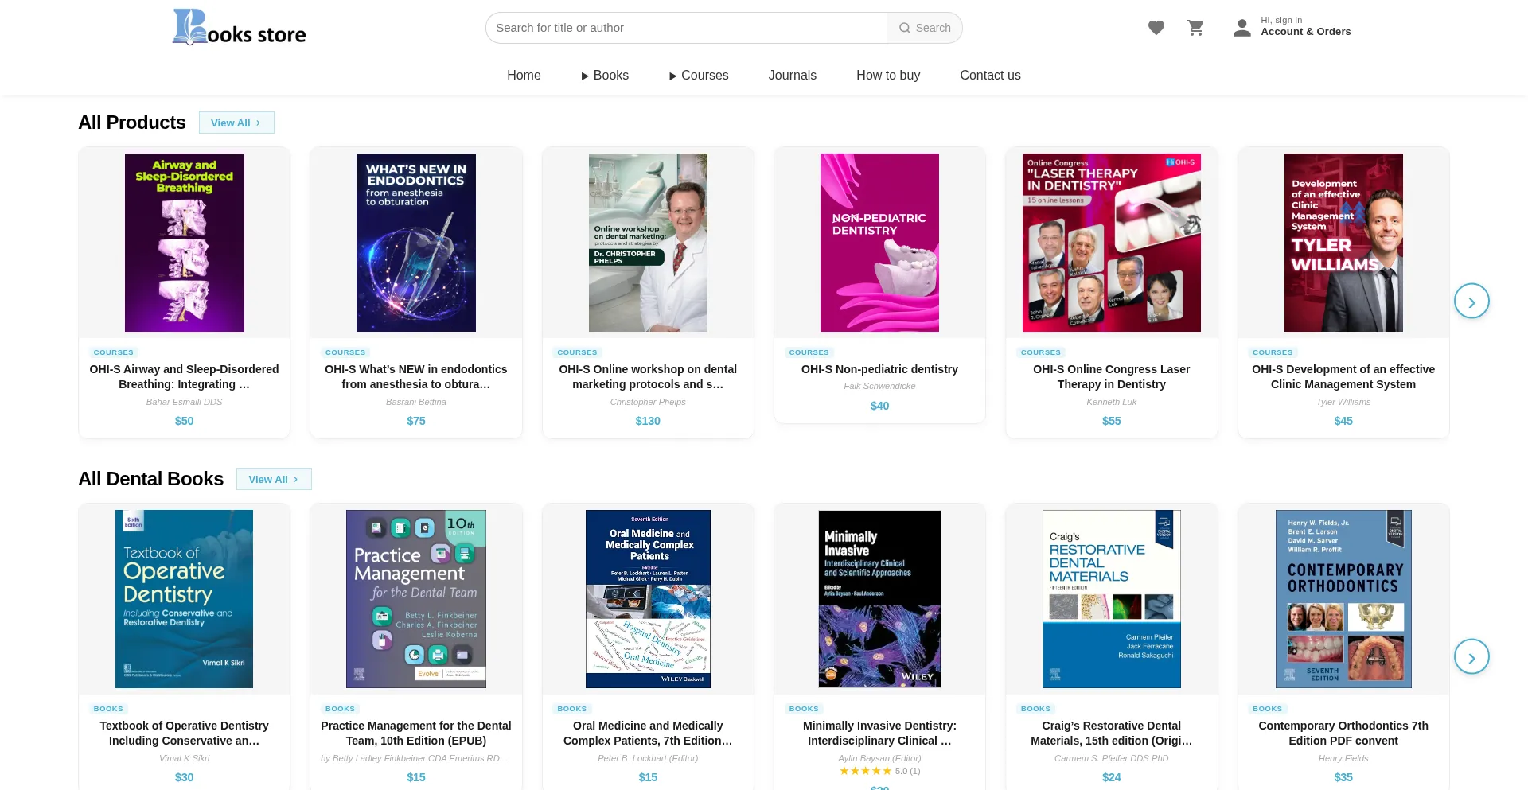1528x790 pixels.
Task: Open Contact us page
Action: (x=990, y=75)
